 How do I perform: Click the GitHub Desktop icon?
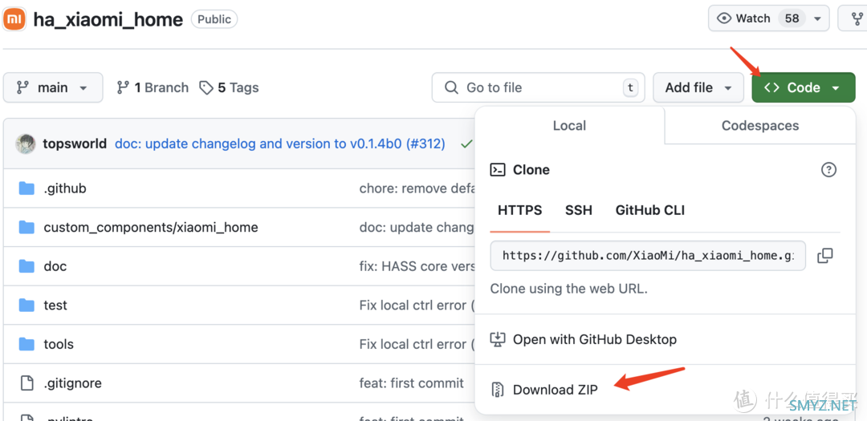(498, 339)
